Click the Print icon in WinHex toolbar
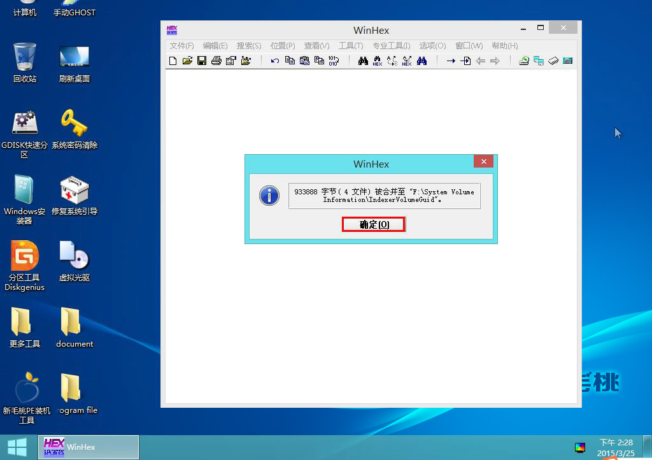 coord(216,61)
